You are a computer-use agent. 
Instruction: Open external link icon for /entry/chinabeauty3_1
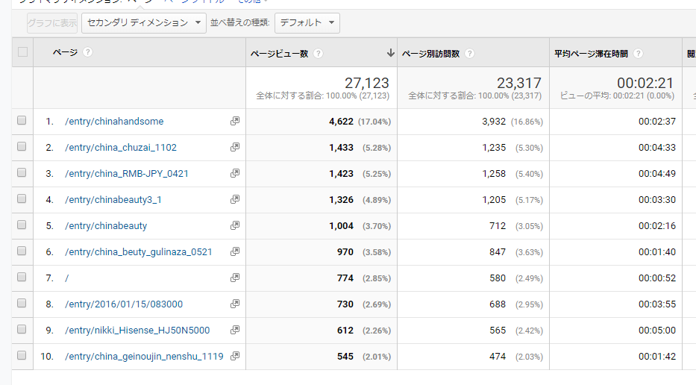[235, 199]
